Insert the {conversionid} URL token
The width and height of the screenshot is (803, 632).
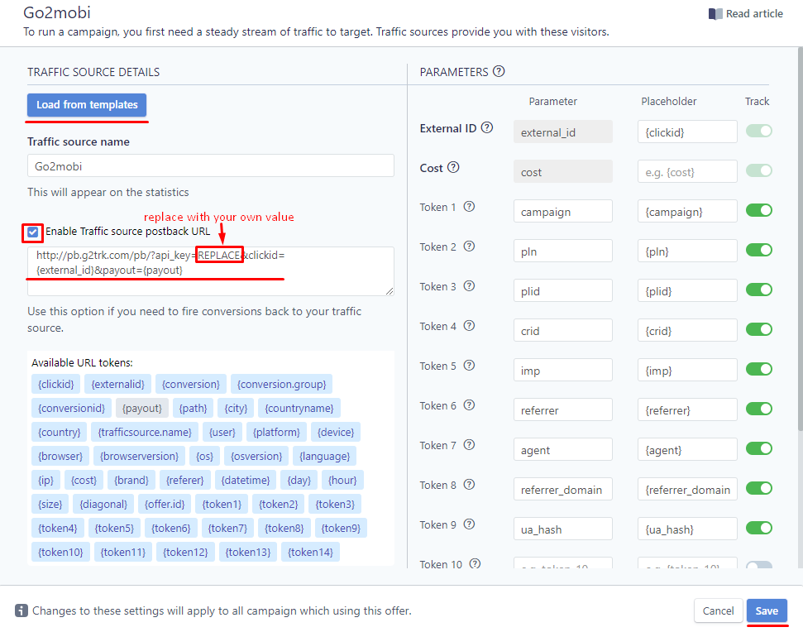pyautogui.click(x=71, y=408)
